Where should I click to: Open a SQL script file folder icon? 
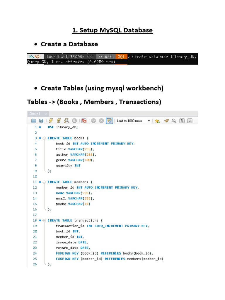pyautogui.click(x=34, y=120)
